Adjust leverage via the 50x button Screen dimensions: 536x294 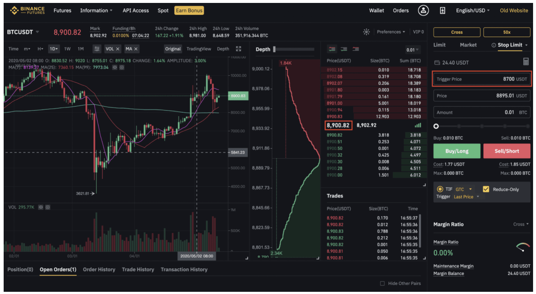pos(507,32)
